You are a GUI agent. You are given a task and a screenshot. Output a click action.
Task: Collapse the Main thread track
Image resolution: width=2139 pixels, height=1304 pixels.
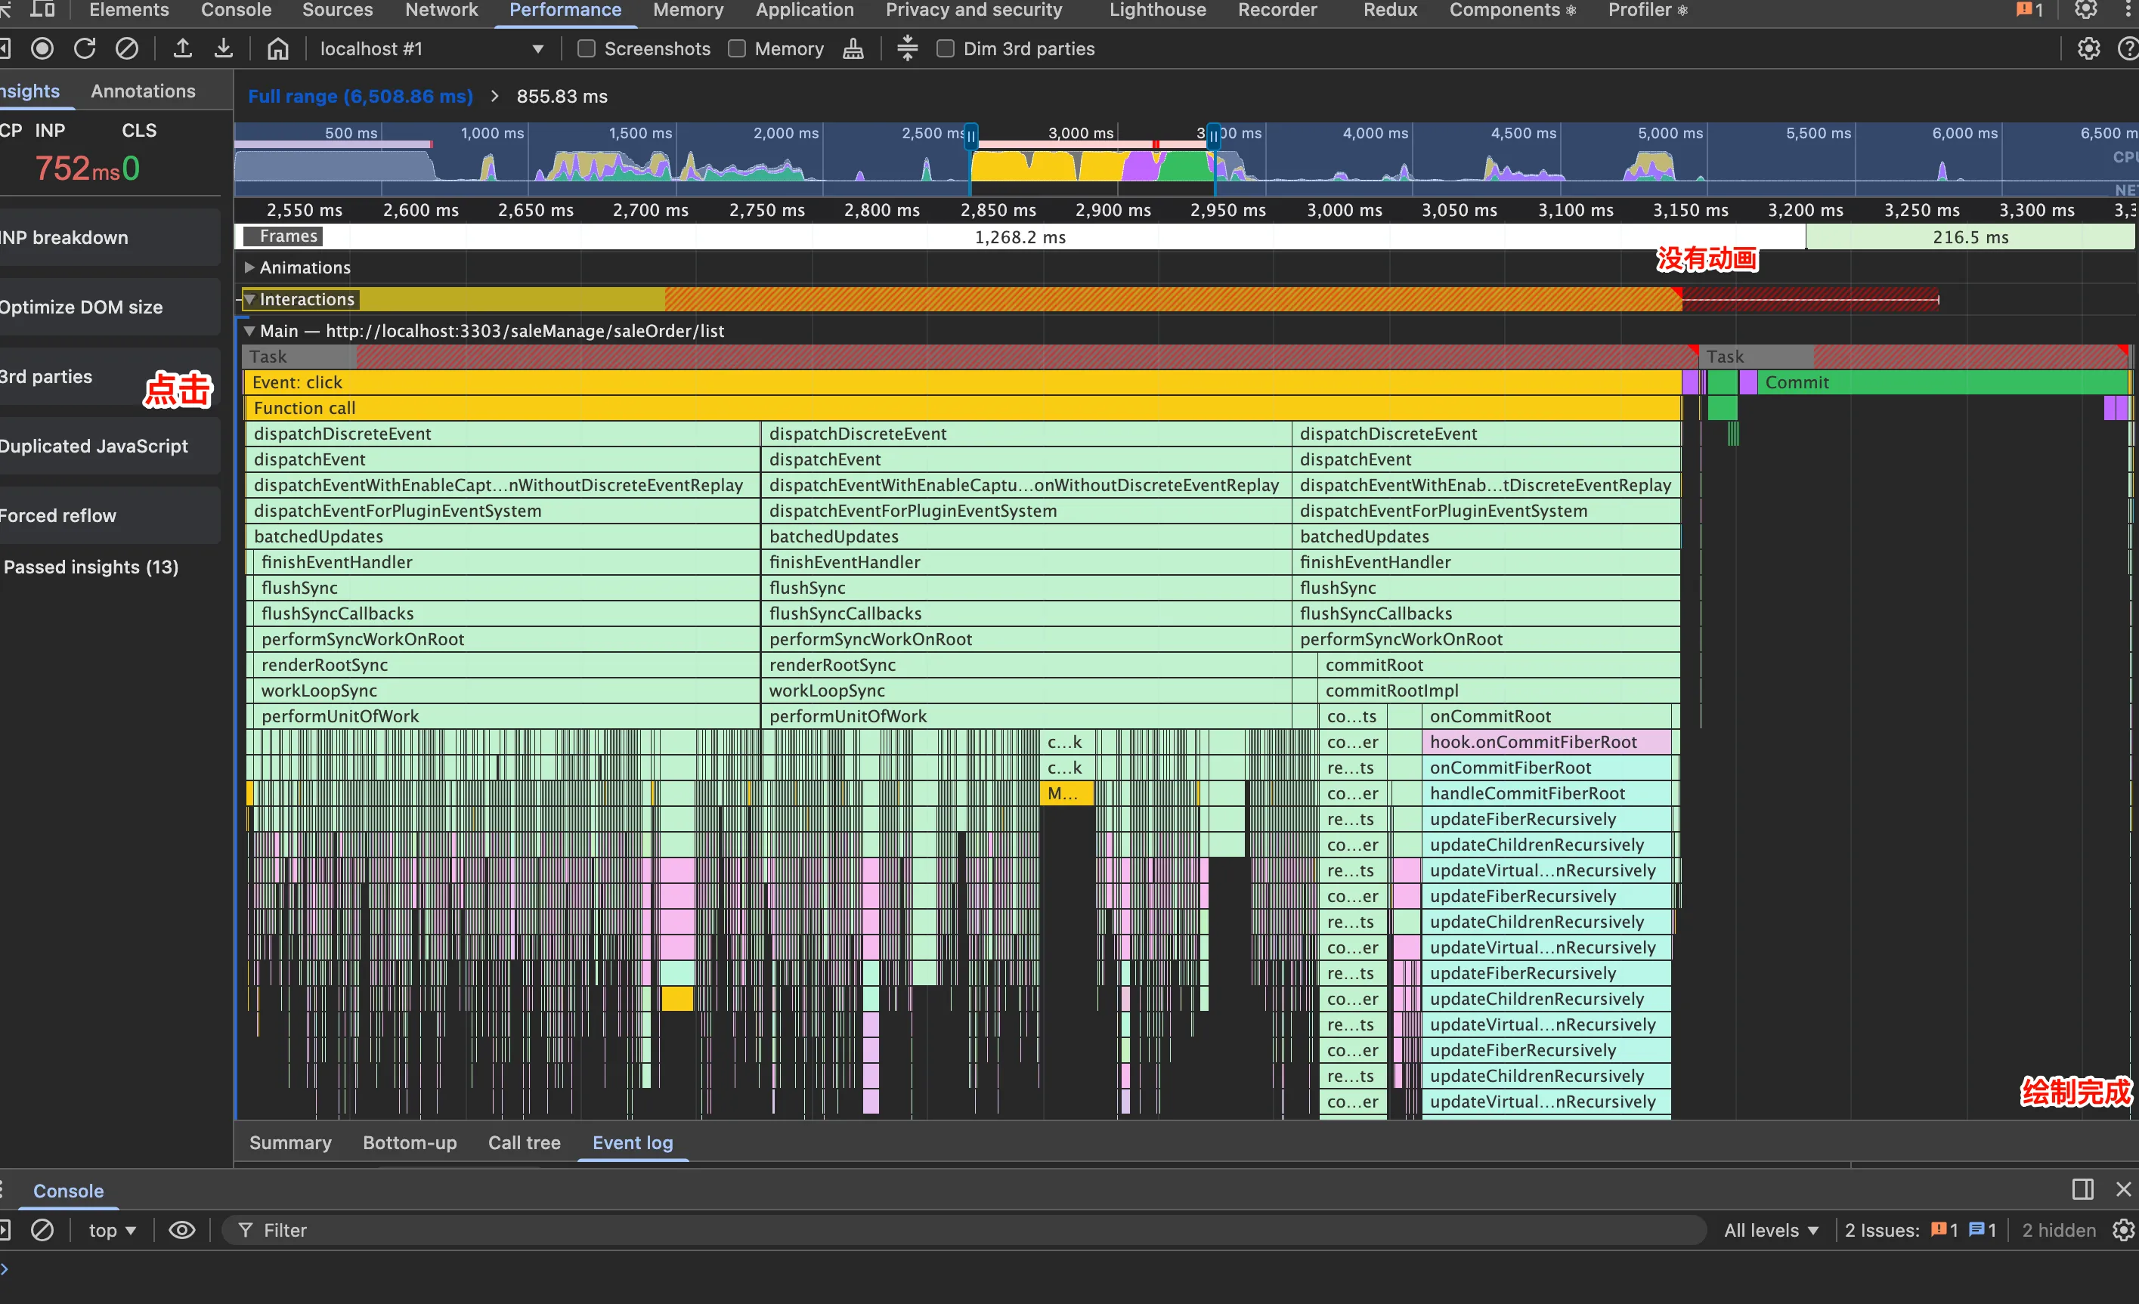tap(250, 331)
